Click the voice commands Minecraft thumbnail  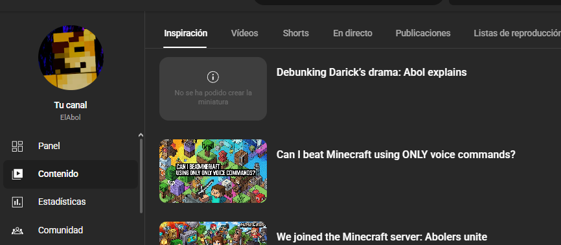tap(213, 171)
